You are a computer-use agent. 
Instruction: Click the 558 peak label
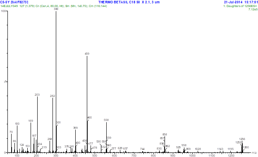[106, 120]
